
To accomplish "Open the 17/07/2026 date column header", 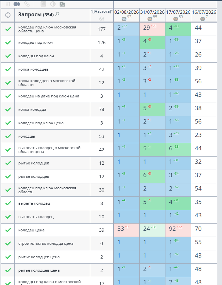I will coord(178,12).
